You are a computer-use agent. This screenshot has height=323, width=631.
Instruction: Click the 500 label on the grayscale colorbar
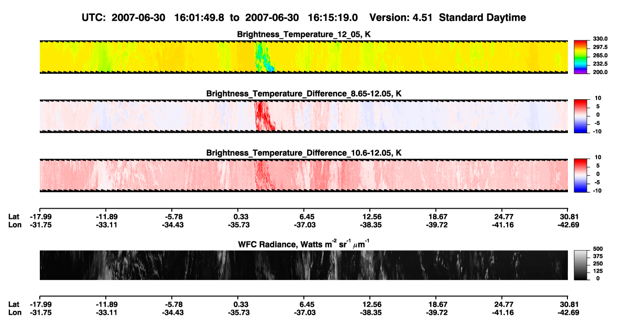[598, 249]
